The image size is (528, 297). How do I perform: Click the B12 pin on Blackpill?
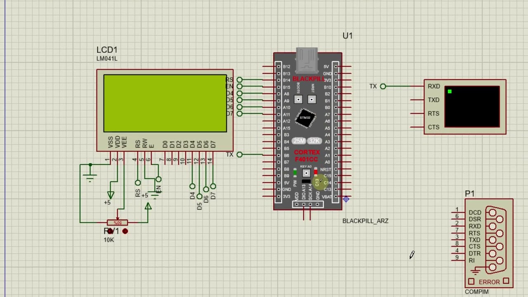(x=286, y=66)
